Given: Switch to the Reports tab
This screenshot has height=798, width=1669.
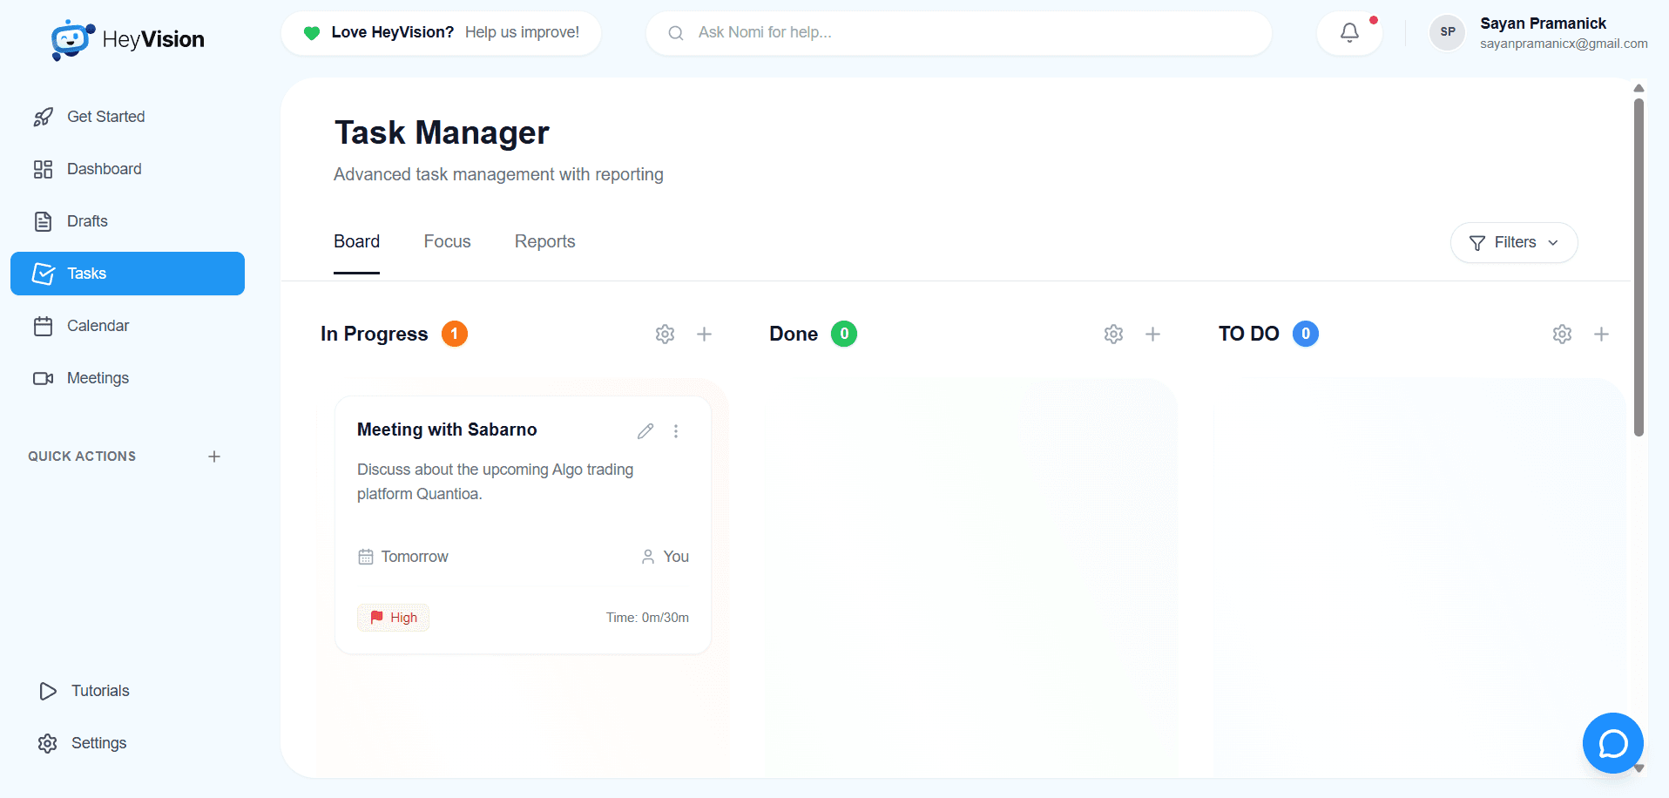Looking at the screenshot, I should tap(544, 242).
